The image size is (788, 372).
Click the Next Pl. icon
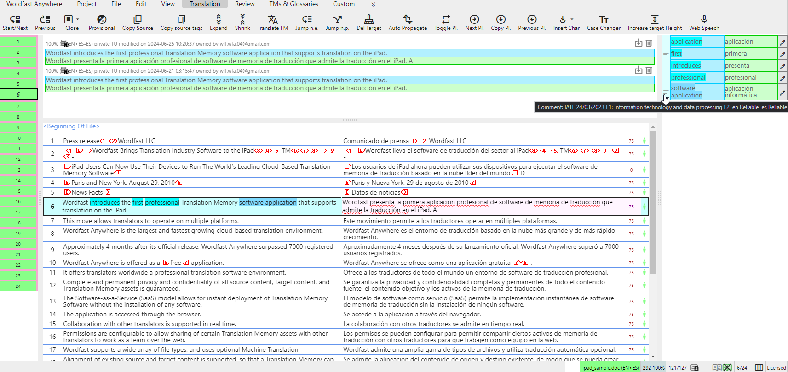click(x=474, y=19)
